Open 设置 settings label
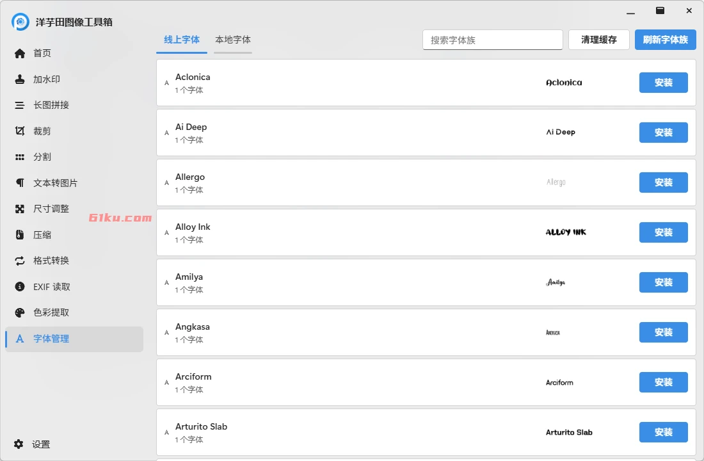 (x=41, y=444)
